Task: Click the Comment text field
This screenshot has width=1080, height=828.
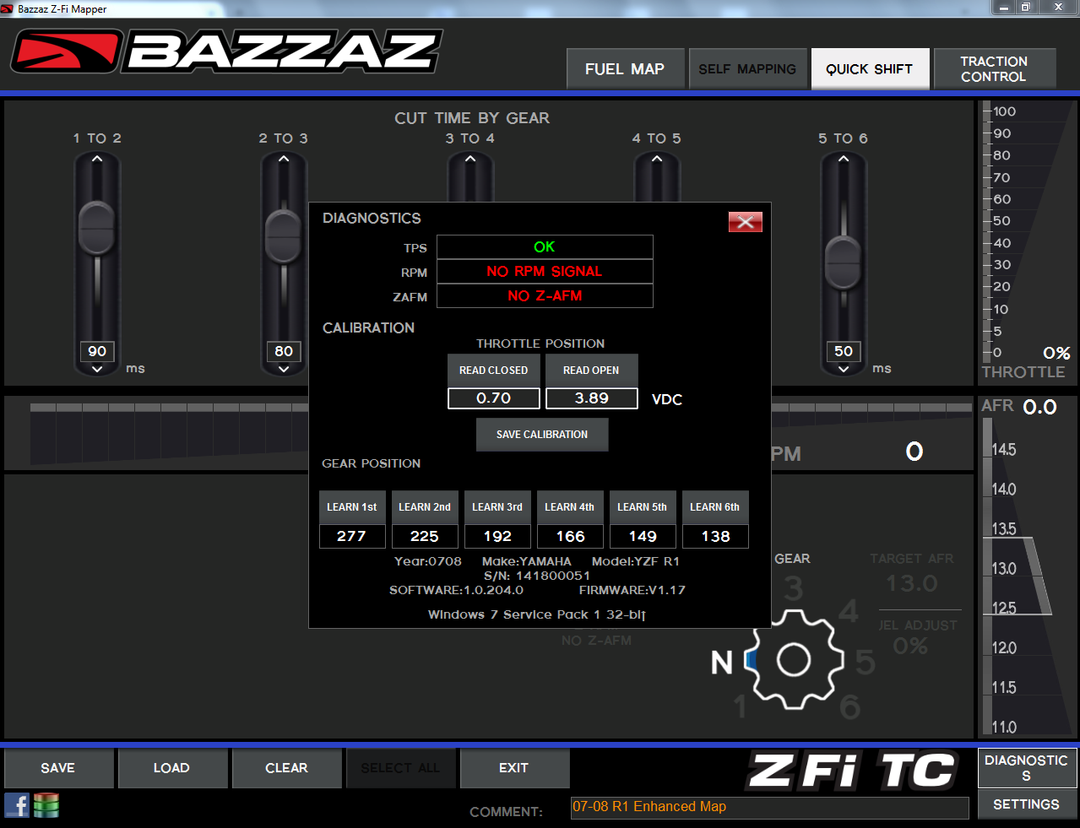Action: coord(769,808)
